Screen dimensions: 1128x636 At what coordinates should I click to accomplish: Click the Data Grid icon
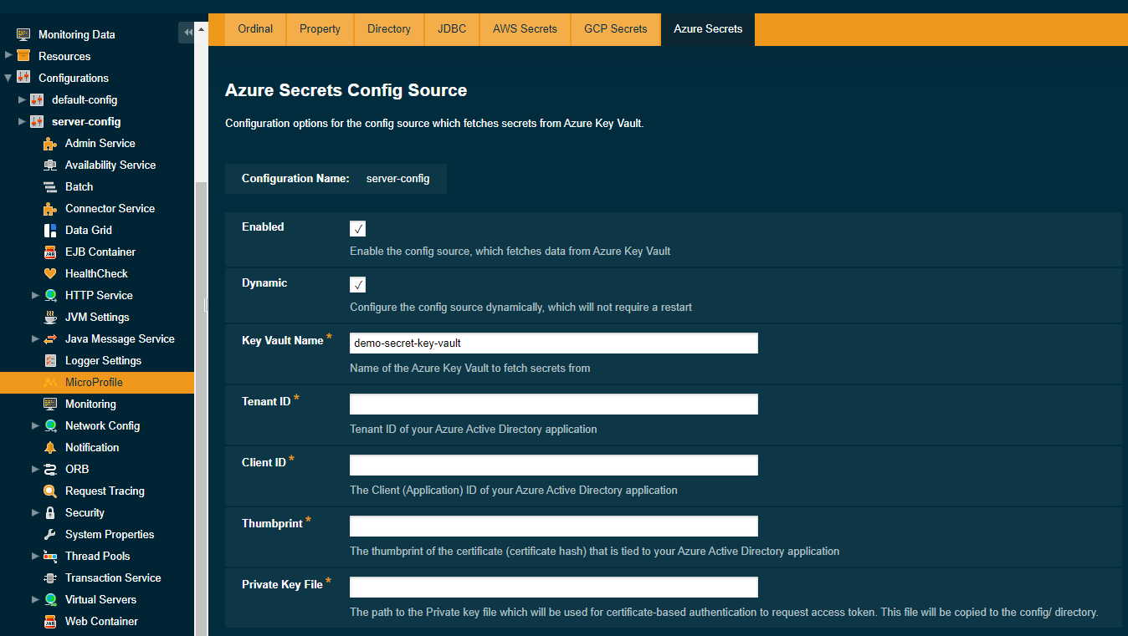click(50, 230)
